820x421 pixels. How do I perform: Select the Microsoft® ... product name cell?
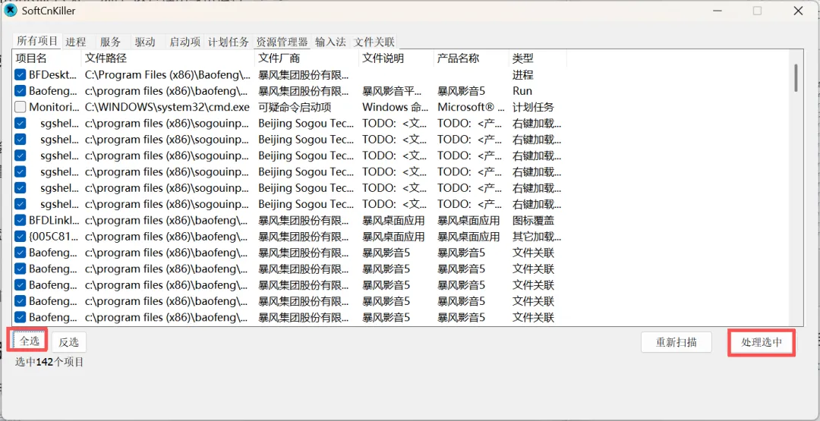coord(471,107)
